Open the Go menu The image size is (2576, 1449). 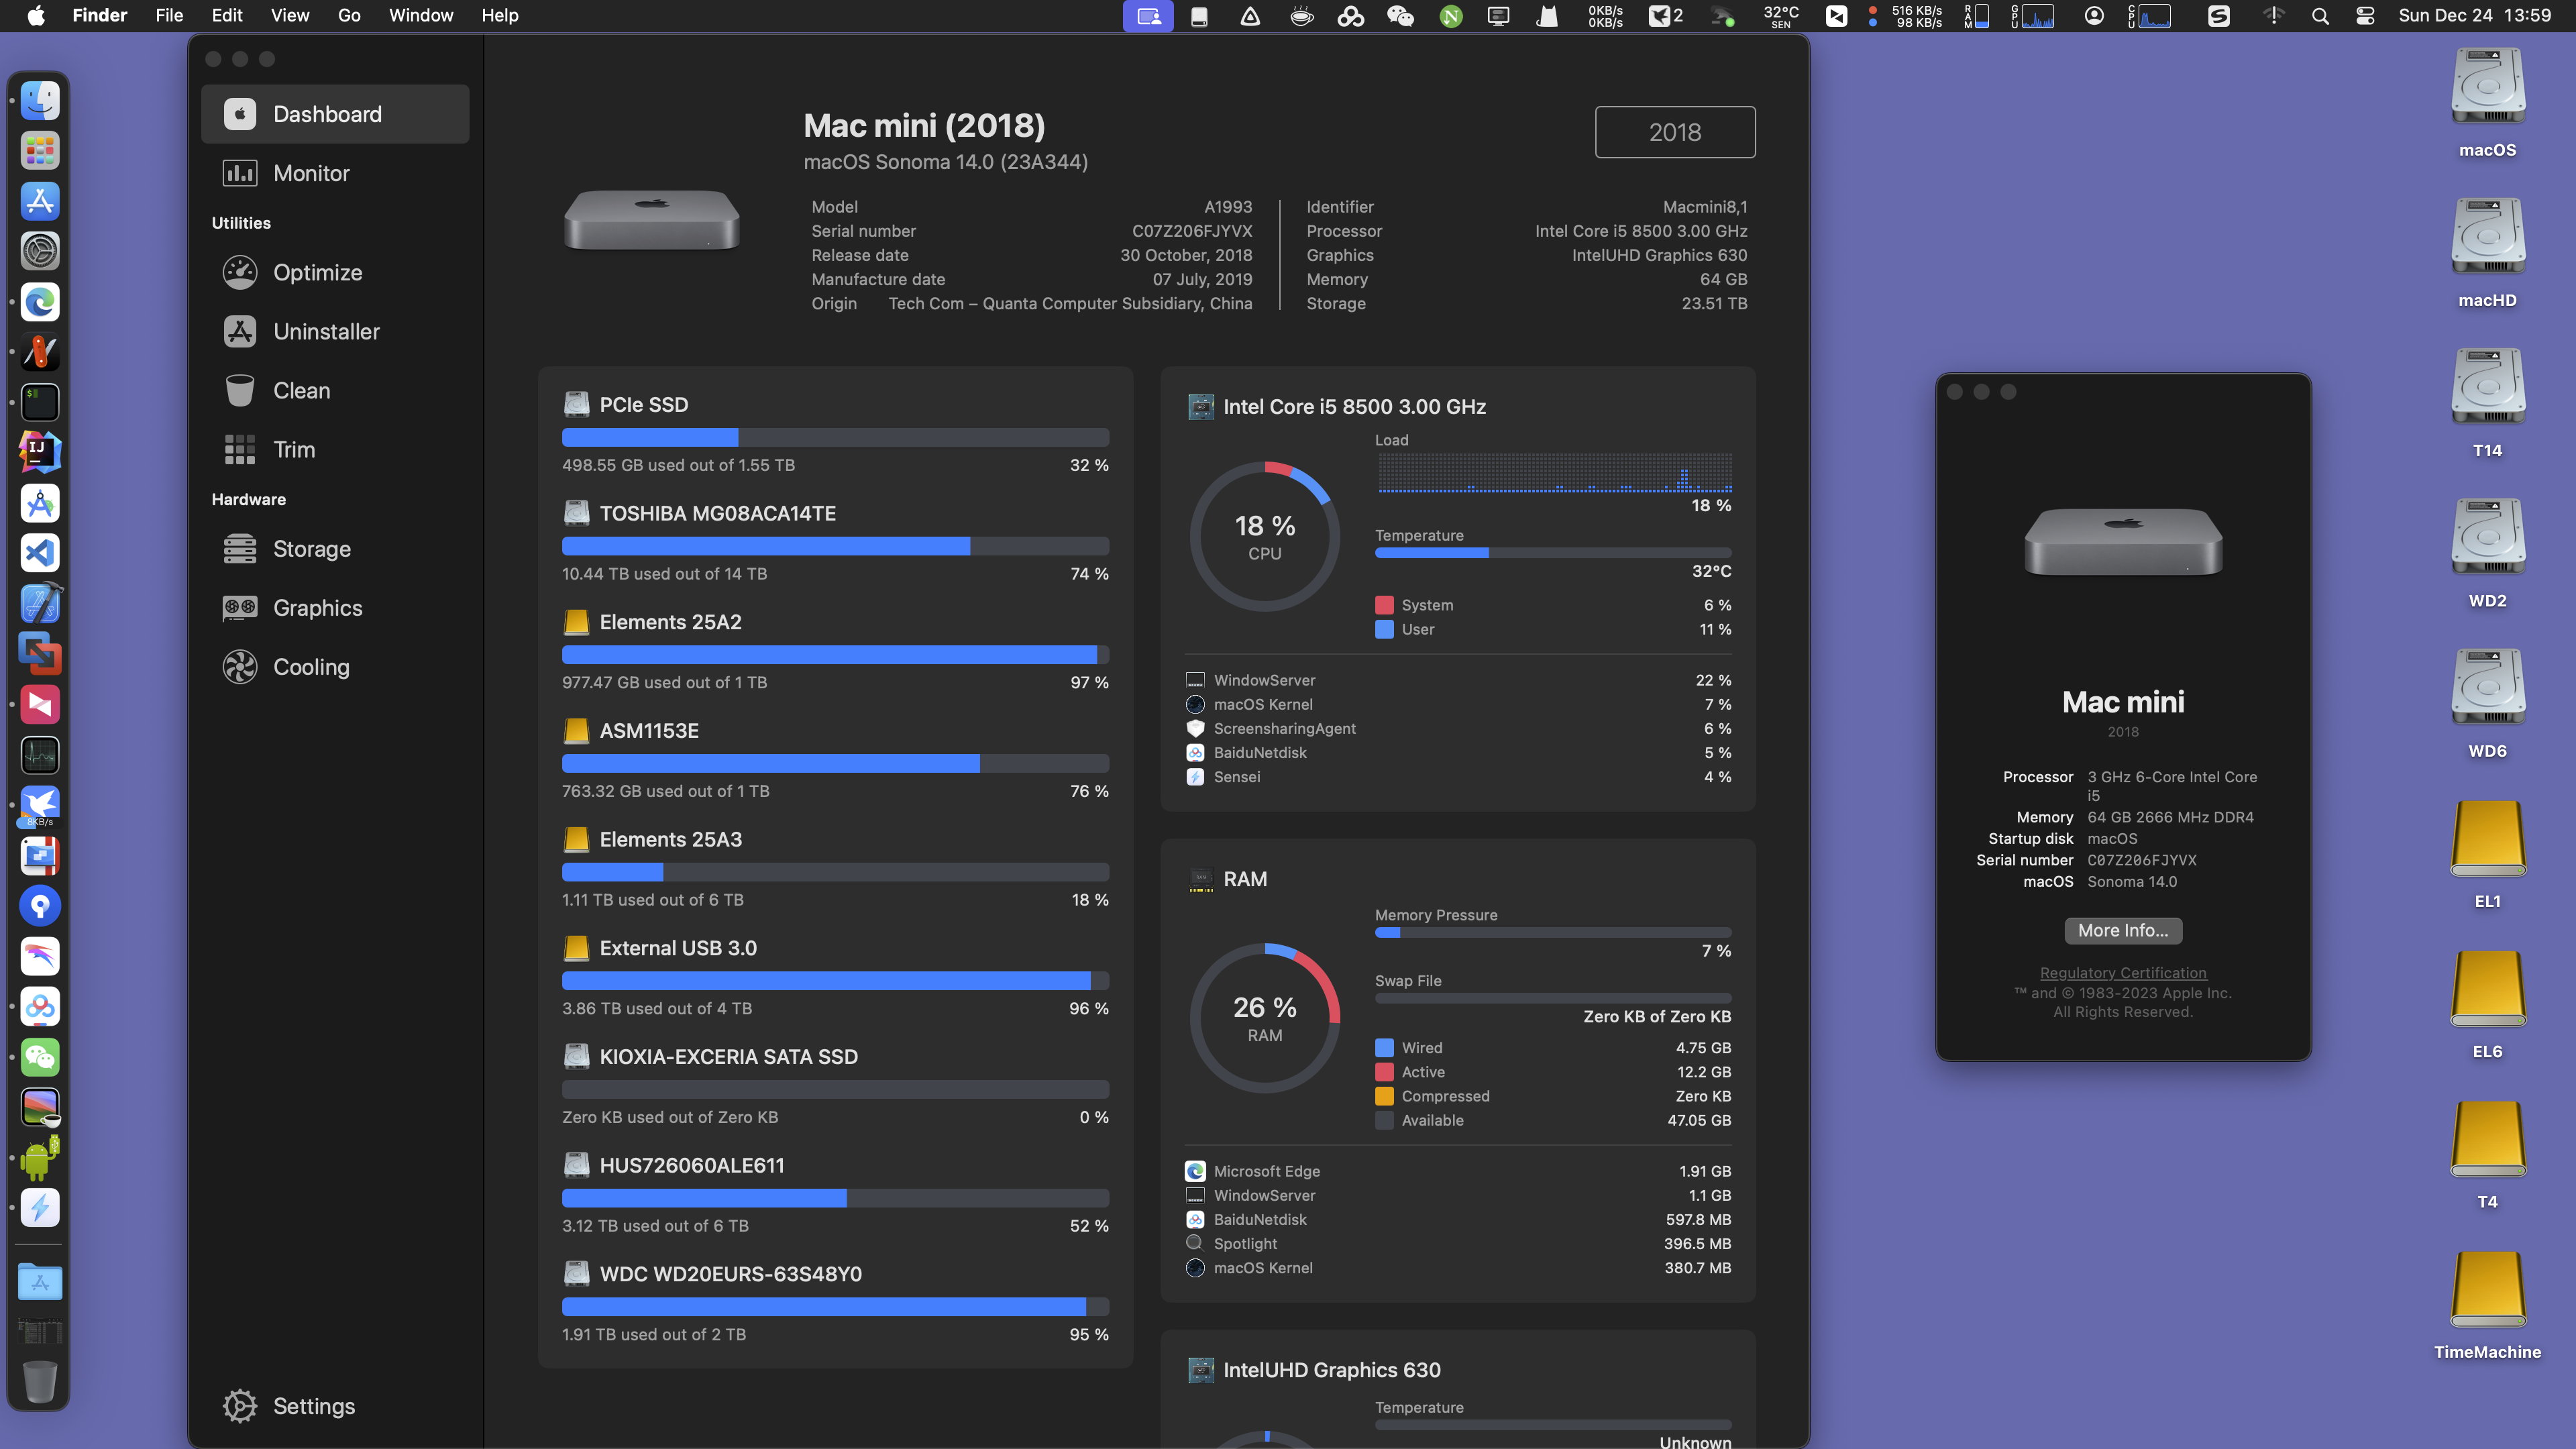click(x=349, y=15)
